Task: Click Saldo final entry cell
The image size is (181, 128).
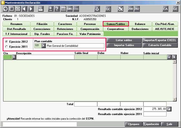Action: (x=86, y=57)
